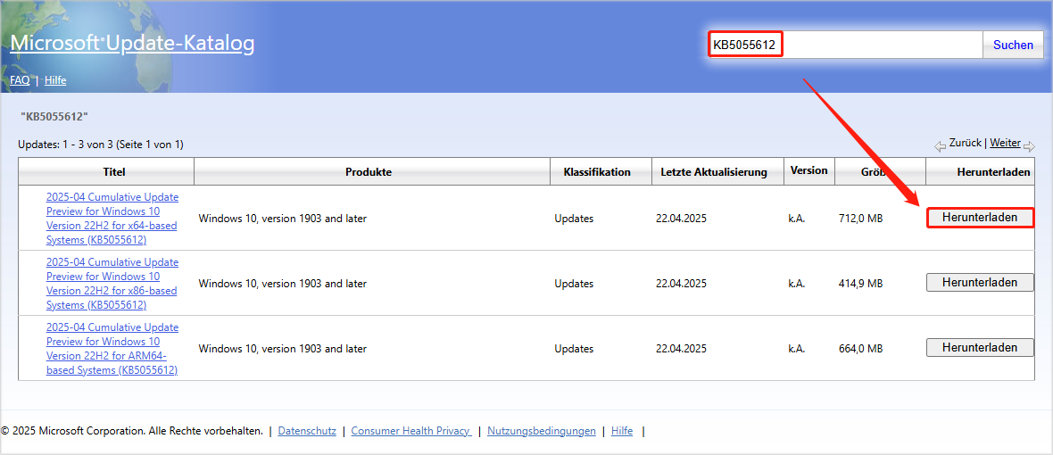The width and height of the screenshot is (1053, 455).
Task: Open the x64-based Systems update title link
Action: (112, 218)
